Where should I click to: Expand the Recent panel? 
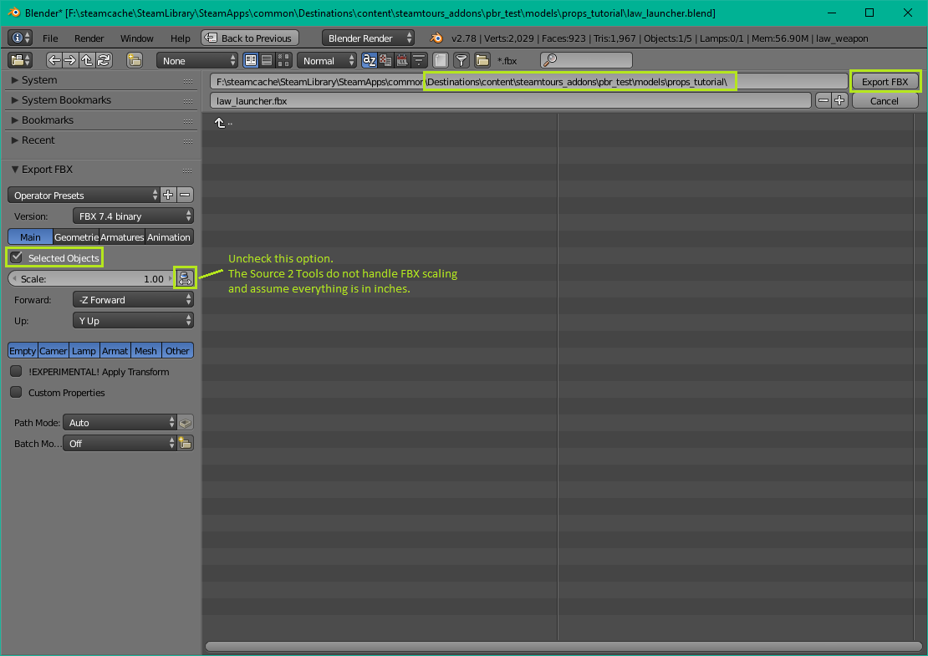33,140
